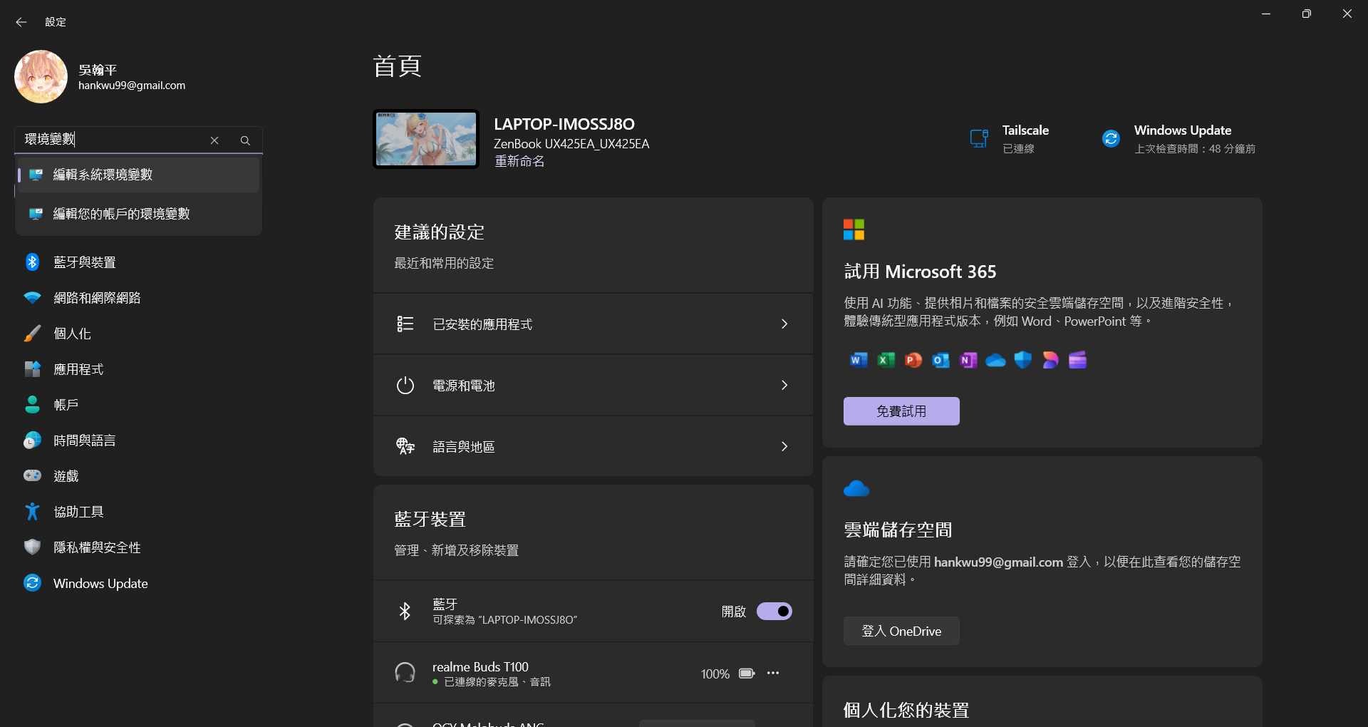Image resolution: width=1368 pixels, height=727 pixels.
Task: Click the Tailscale network icon
Action: pyautogui.click(x=980, y=138)
